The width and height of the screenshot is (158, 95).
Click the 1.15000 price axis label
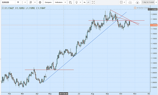(154, 39)
